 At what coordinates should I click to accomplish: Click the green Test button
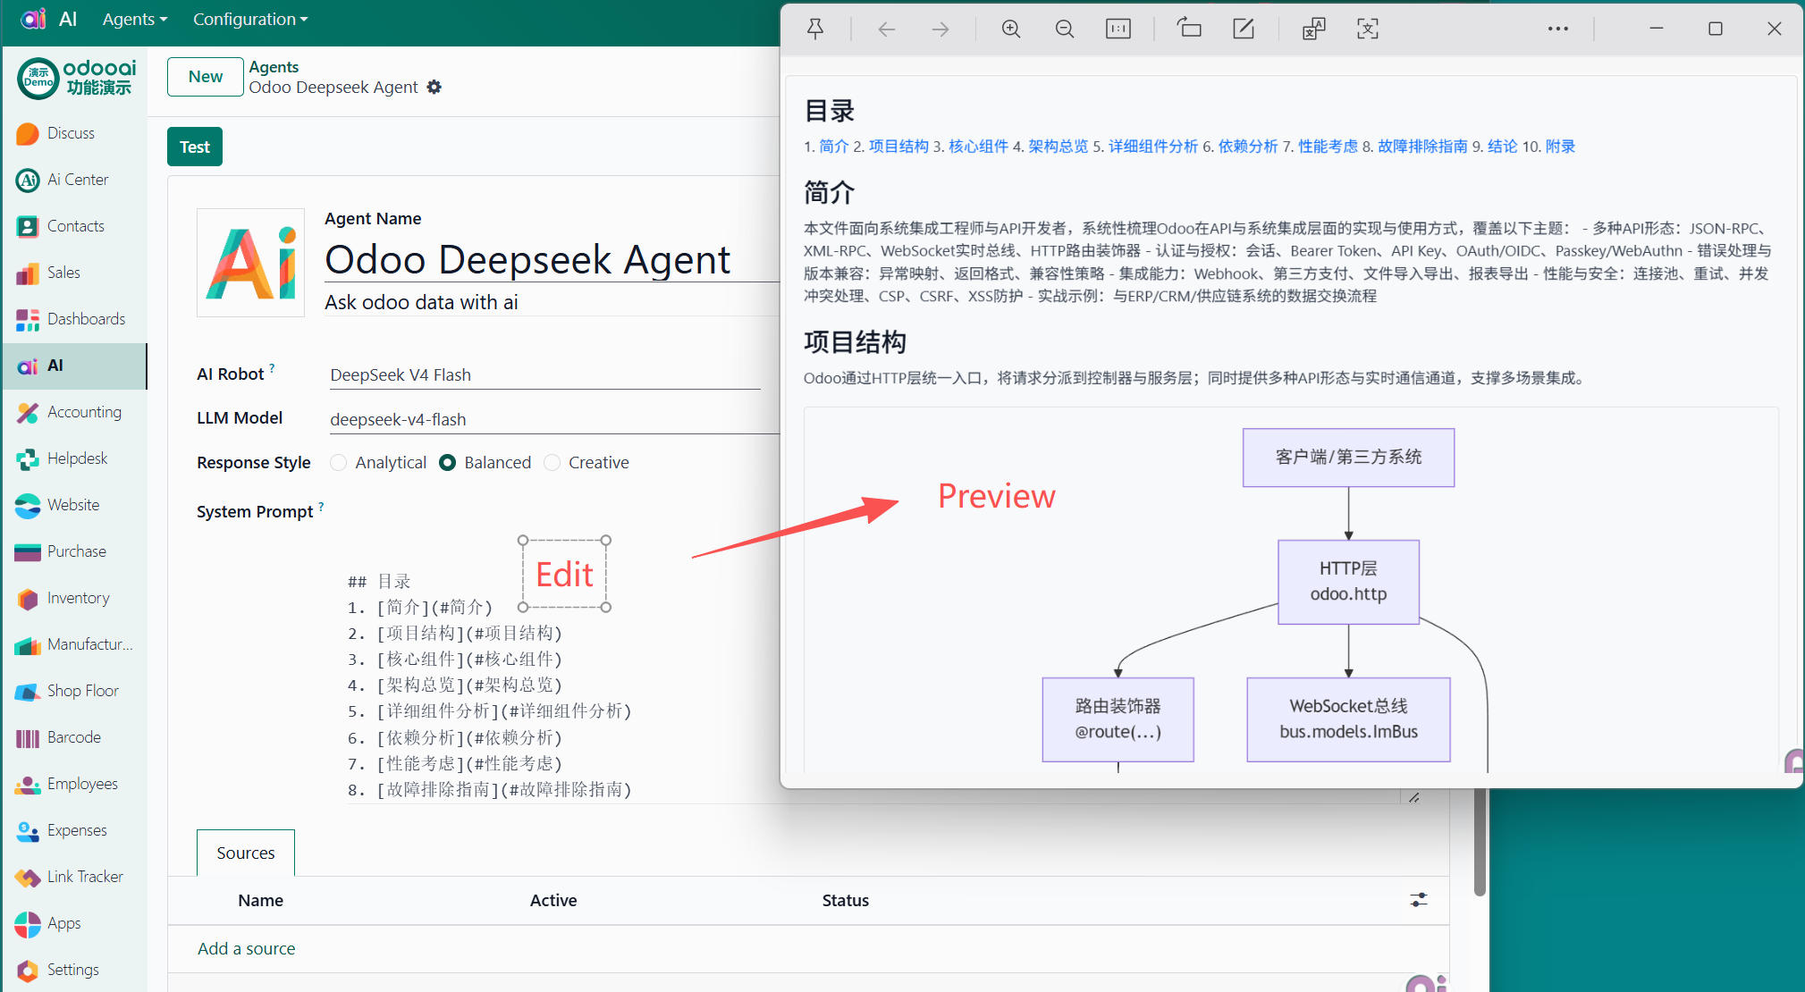(x=195, y=147)
